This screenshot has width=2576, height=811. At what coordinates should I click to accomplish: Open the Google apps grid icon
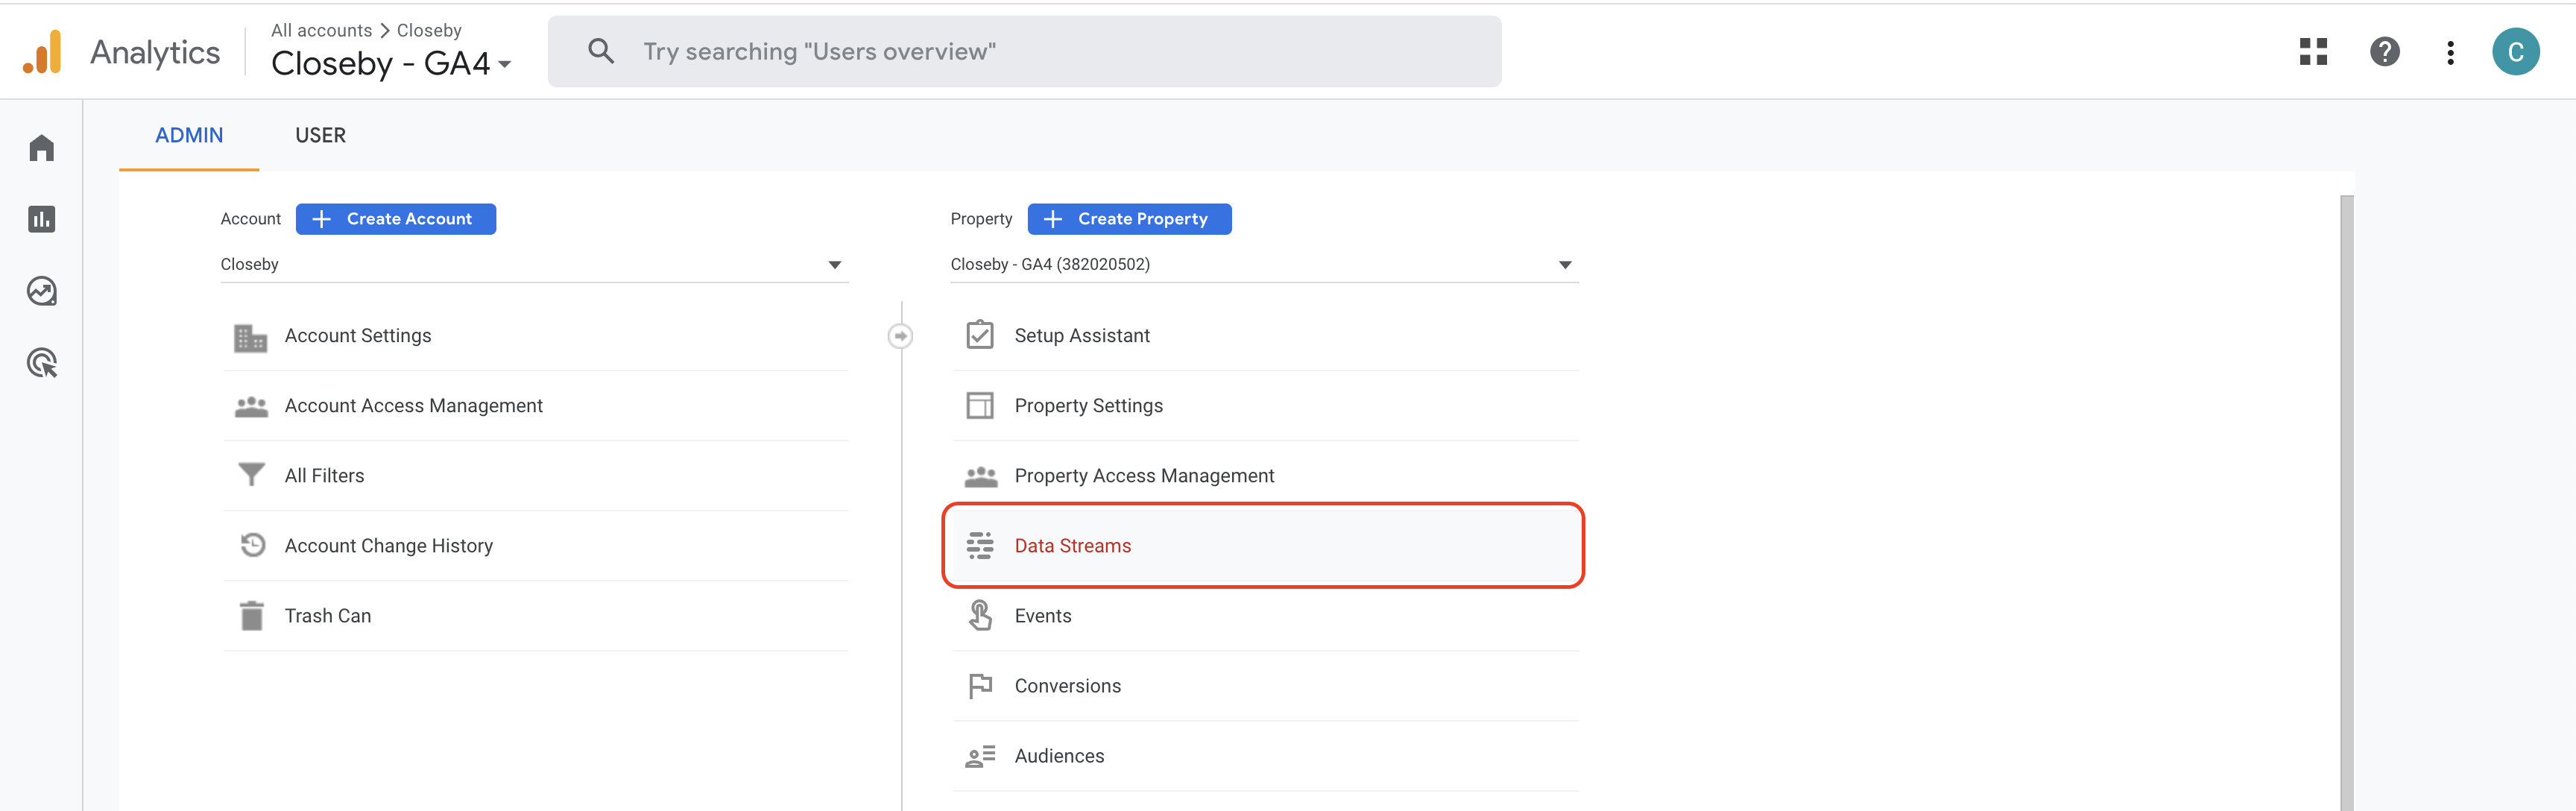(2313, 52)
